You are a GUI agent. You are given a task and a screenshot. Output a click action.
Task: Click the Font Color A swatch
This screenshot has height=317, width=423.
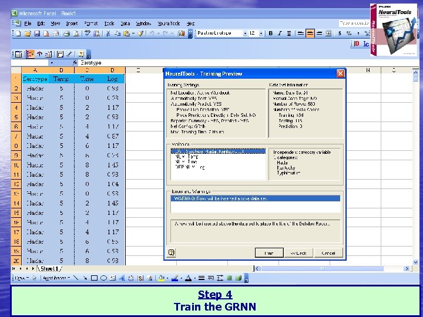(189, 278)
